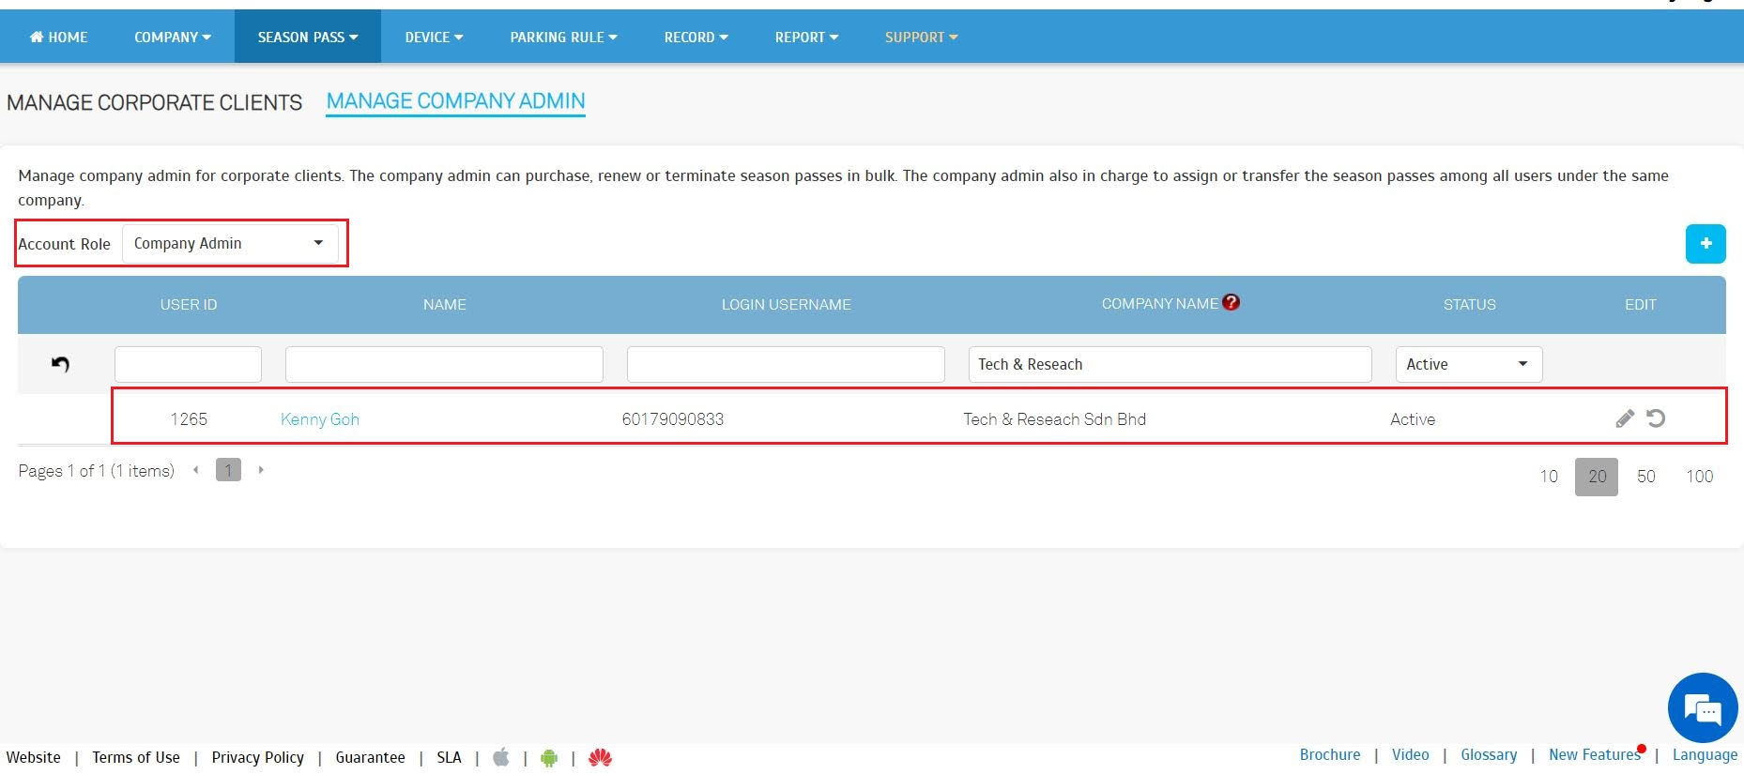
Task: Open Kenny Goh's profile link
Action: pyautogui.click(x=320, y=419)
